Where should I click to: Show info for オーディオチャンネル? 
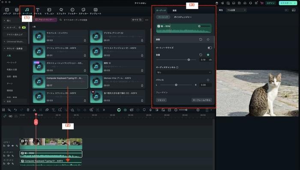pos(177,67)
